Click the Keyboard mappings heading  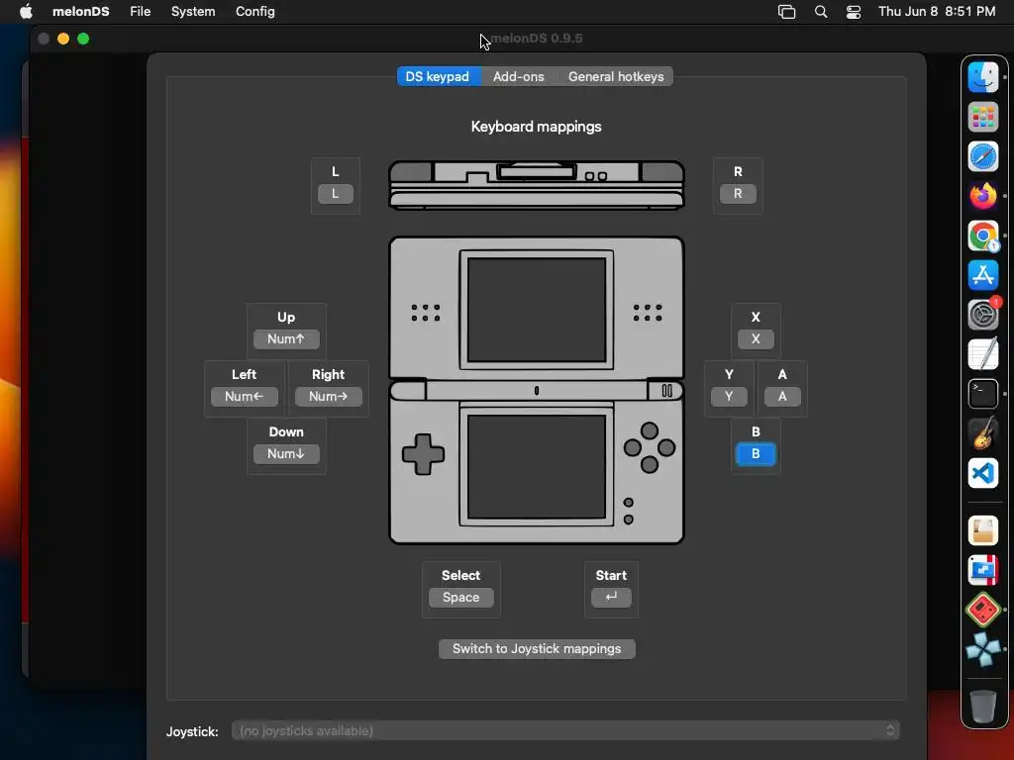pyautogui.click(x=536, y=127)
